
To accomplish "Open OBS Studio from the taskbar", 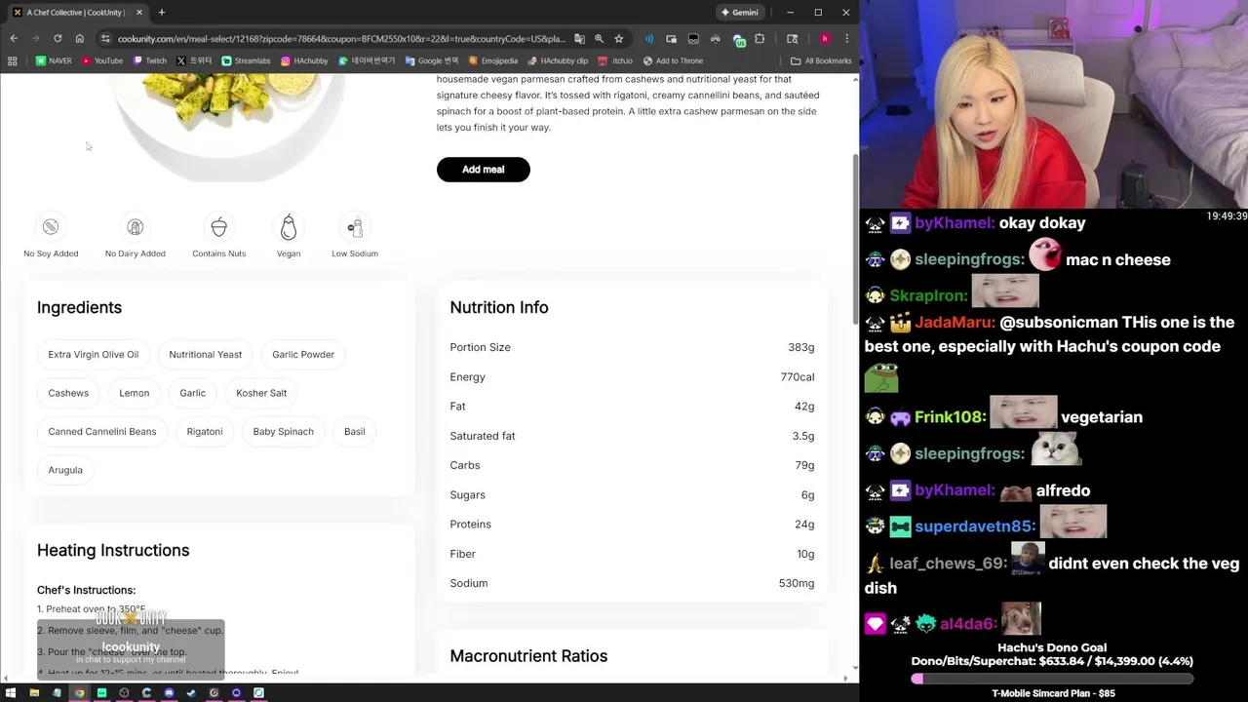I will click(x=124, y=693).
